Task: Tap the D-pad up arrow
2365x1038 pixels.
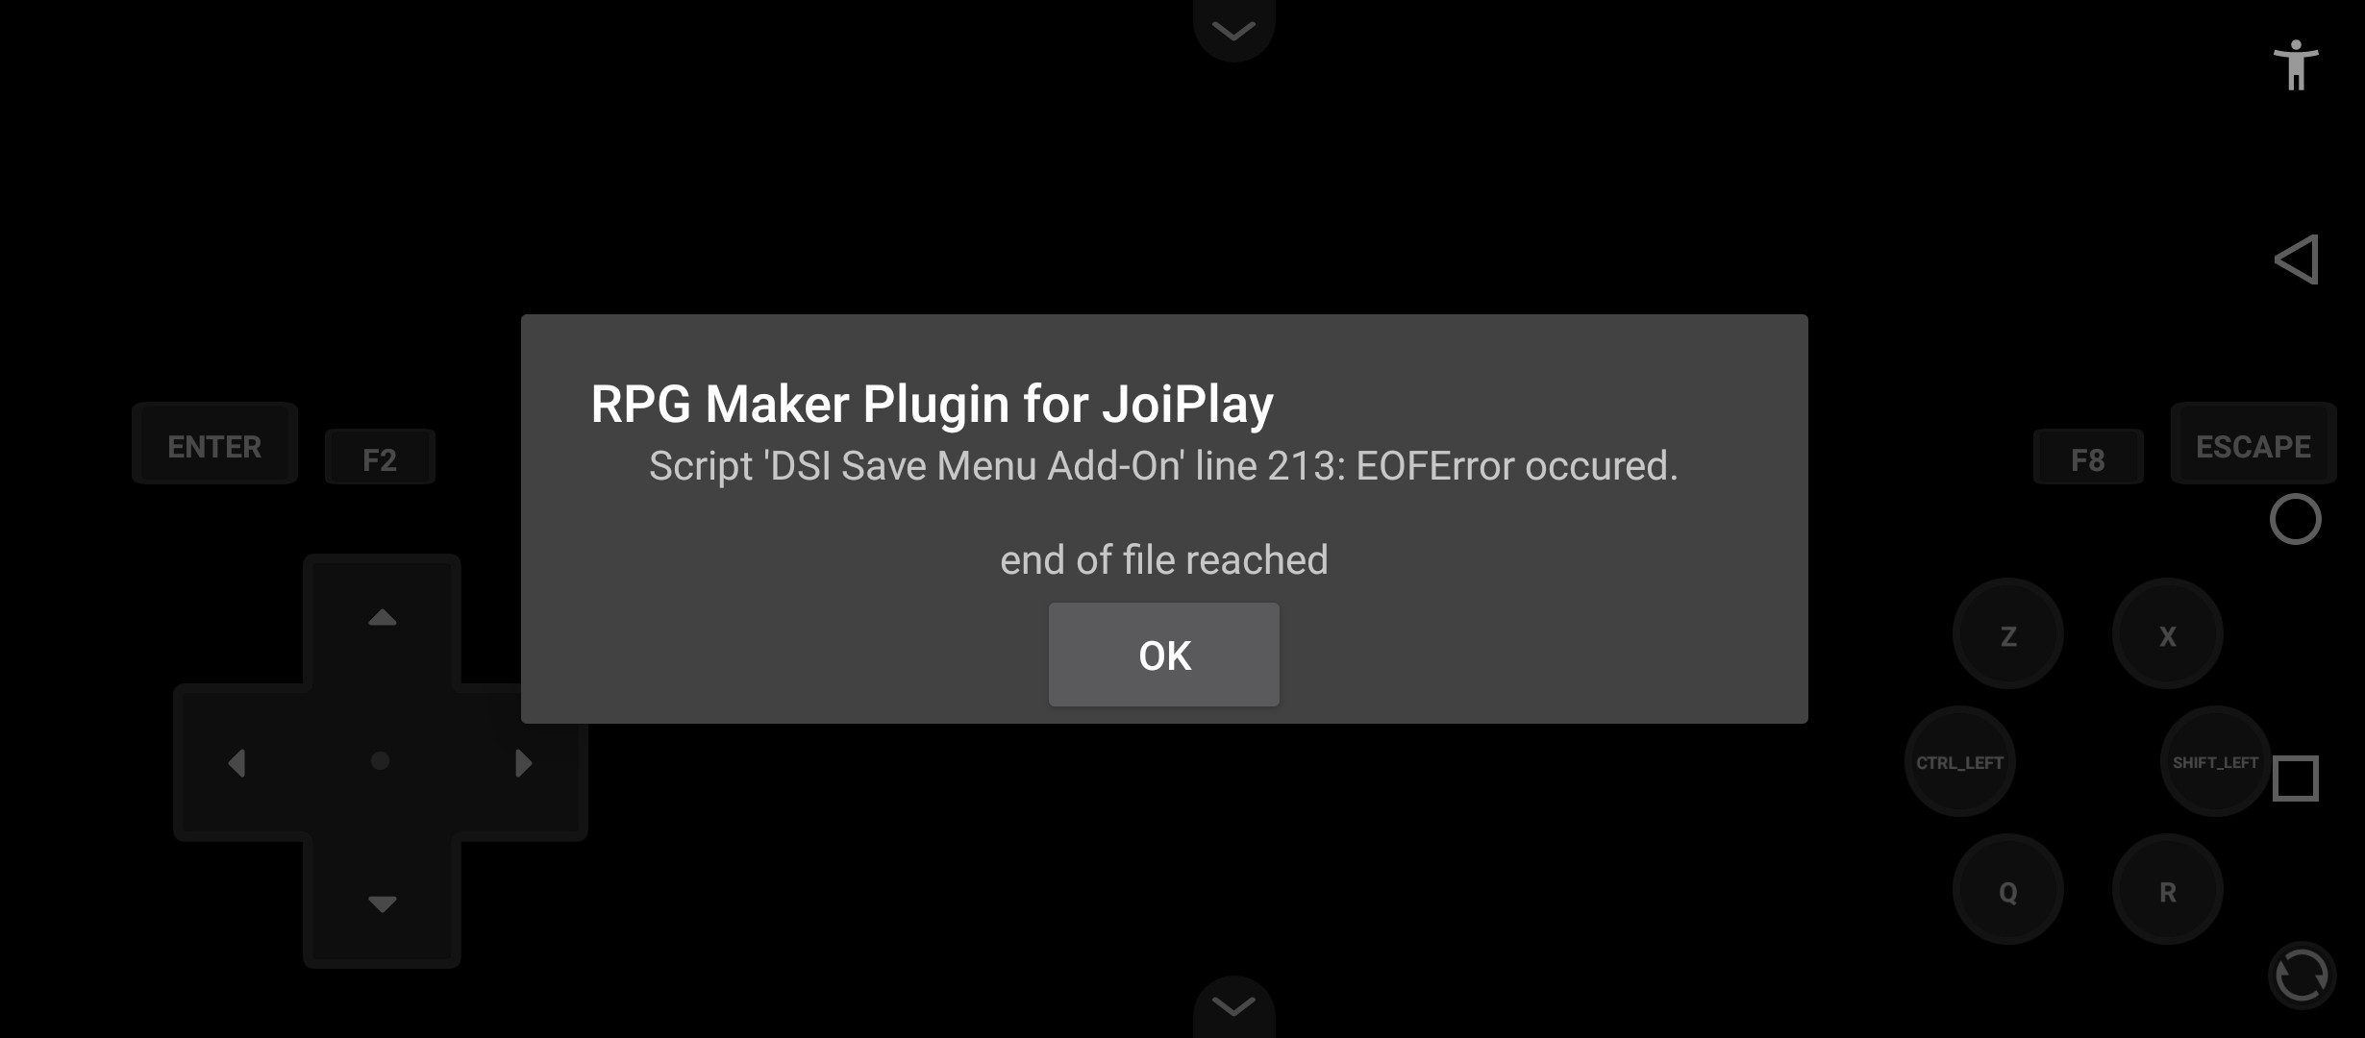Action: pyautogui.click(x=382, y=618)
